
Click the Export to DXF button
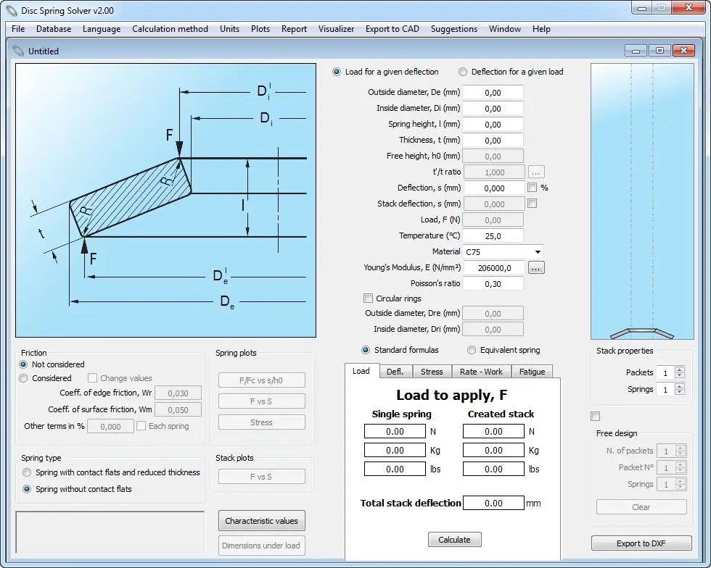tap(641, 543)
